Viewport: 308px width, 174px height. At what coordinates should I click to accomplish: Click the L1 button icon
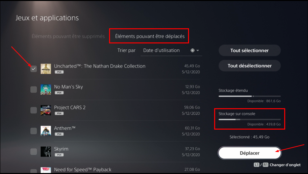coord(256,165)
